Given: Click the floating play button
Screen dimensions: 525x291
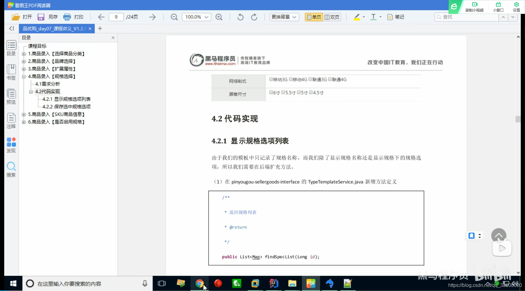Looking at the screenshot, I should point(502,248).
